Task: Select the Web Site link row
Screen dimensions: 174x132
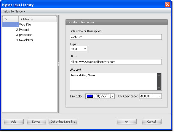Action: pos(30,25)
